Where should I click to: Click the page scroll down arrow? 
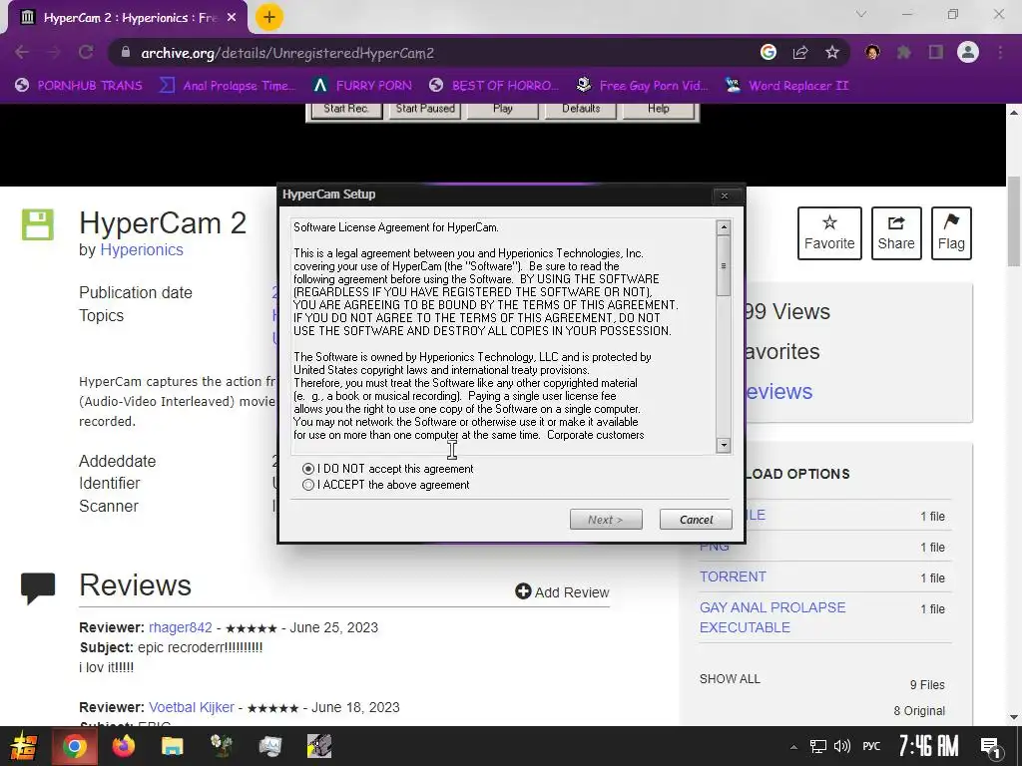tap(1014, 717)
